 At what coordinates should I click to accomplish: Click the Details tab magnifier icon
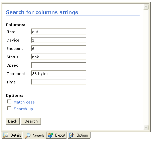coord(6,135)
